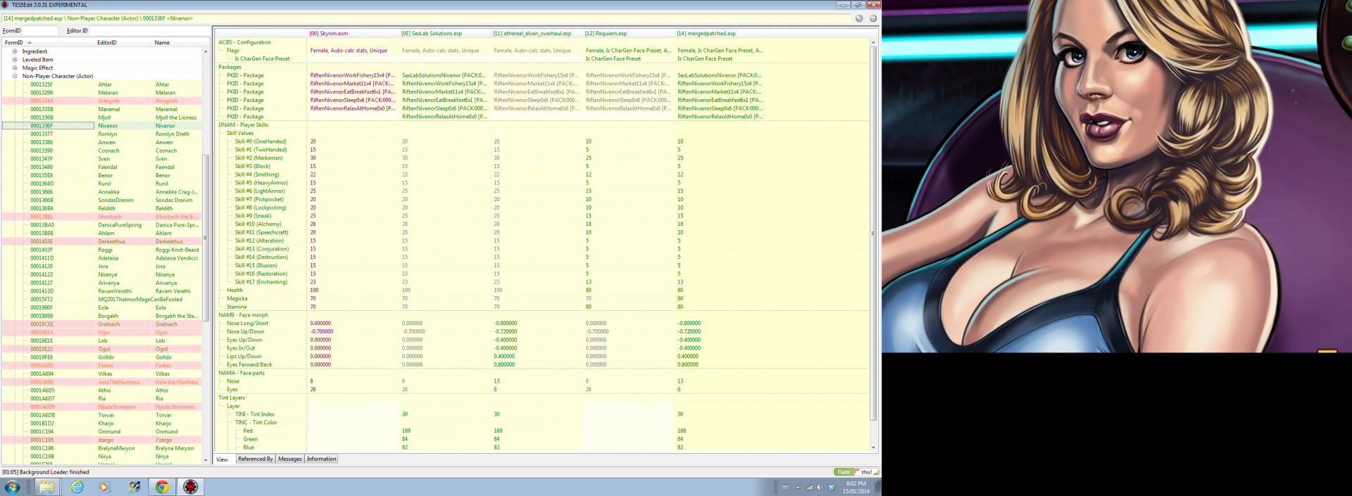Select the Danica Pure-Spring record
Image resolution: width=1352 pixels, height=496 pixels.
tap(102, 225)
